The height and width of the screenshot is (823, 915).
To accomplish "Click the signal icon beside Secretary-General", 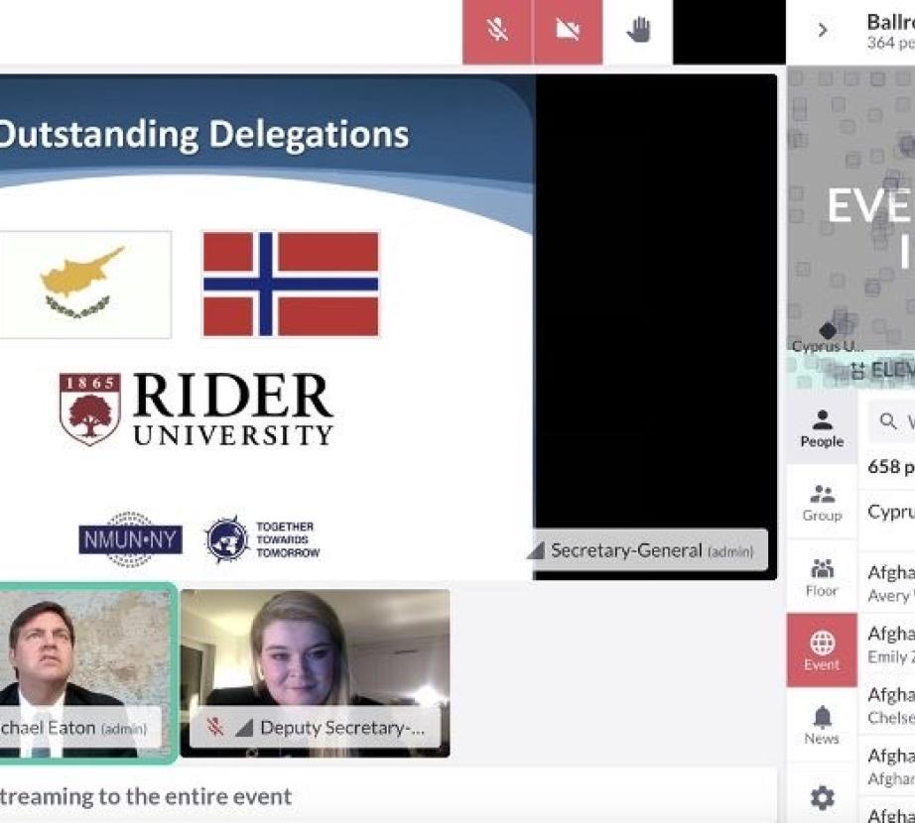I will coord(536,550).
